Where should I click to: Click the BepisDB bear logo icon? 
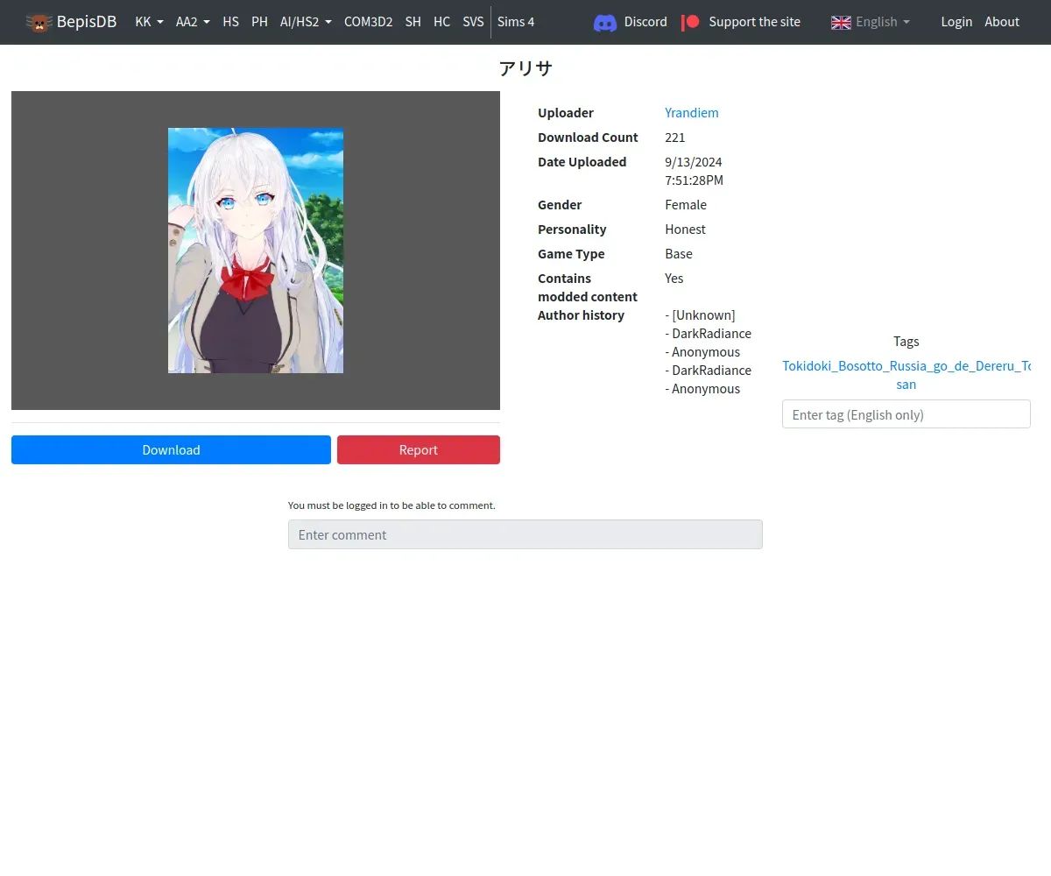point(39,22)
